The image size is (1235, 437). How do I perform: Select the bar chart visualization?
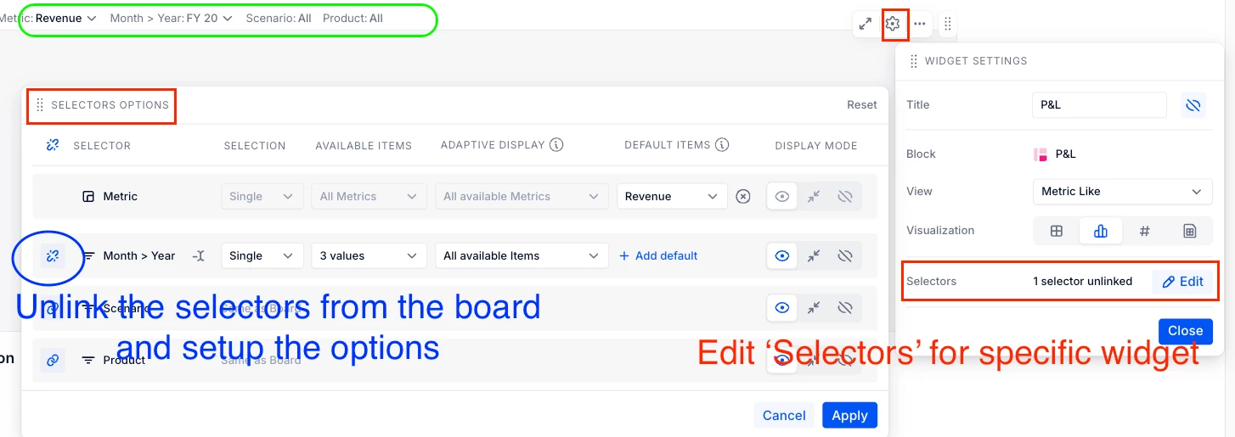coord(1101,231)
